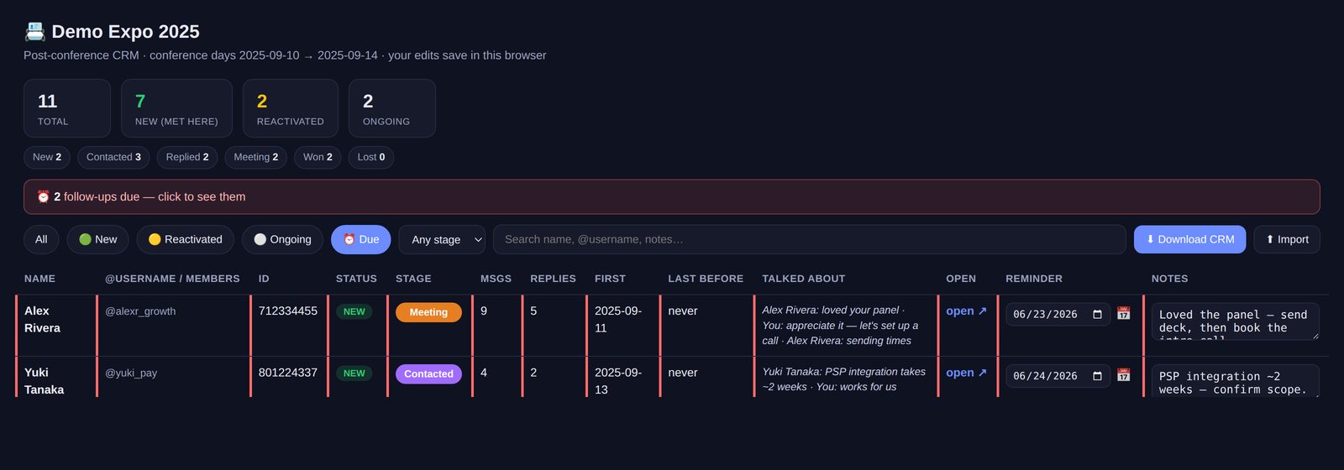Click the 'Yuki Tanaka: PSP integration' summary
Image resolution: width=1344 pixels, height=470 pixels.
844,379
